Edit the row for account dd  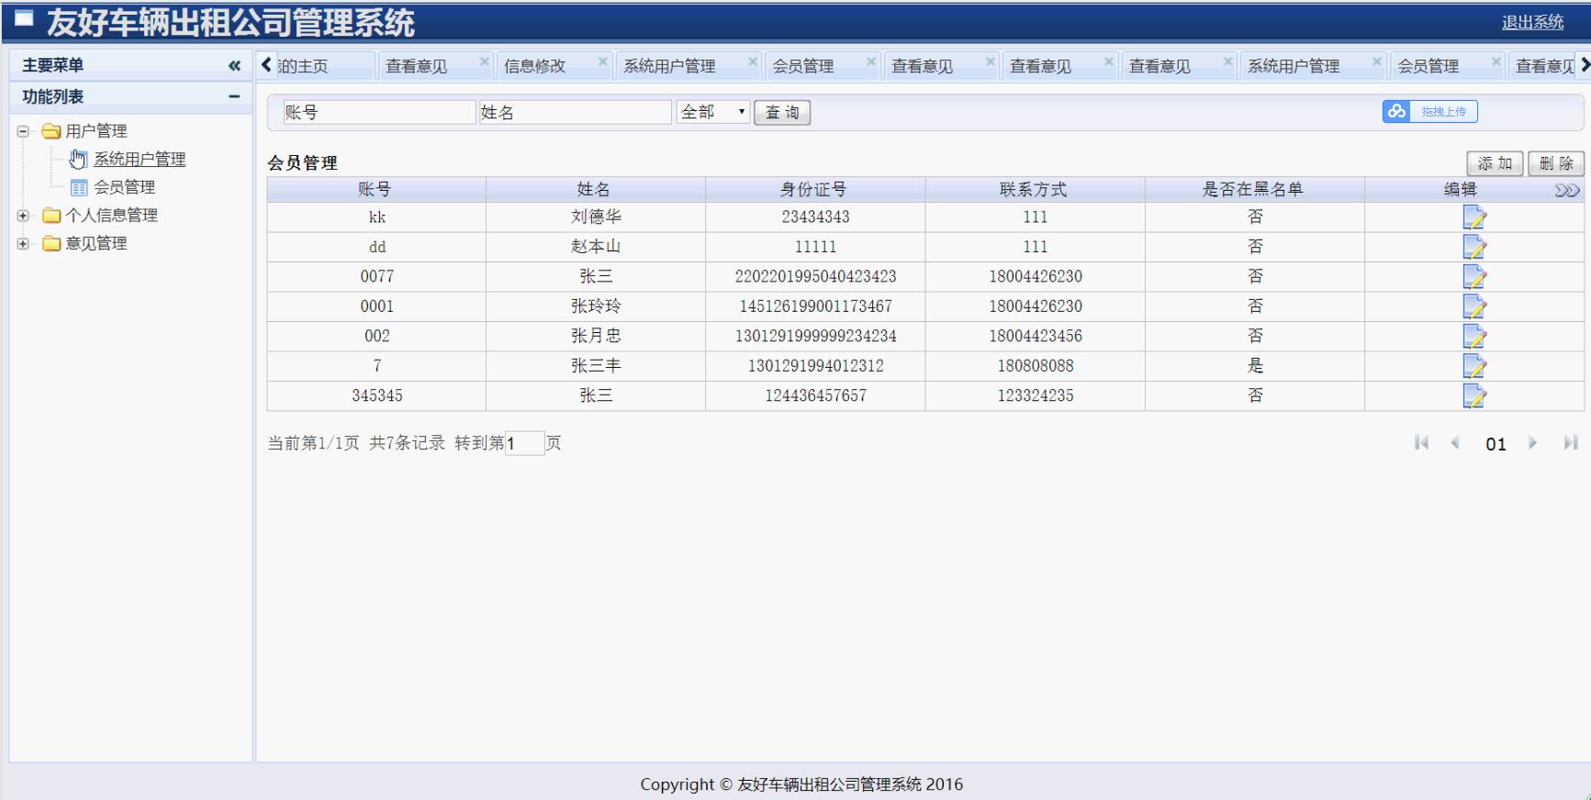coord(1474,247)
